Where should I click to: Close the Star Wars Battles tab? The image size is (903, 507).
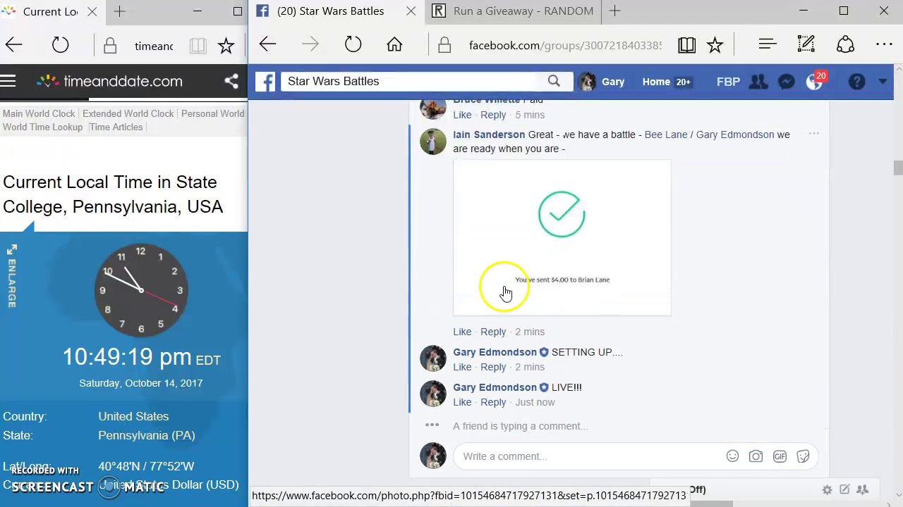click(x=411, y=11)
